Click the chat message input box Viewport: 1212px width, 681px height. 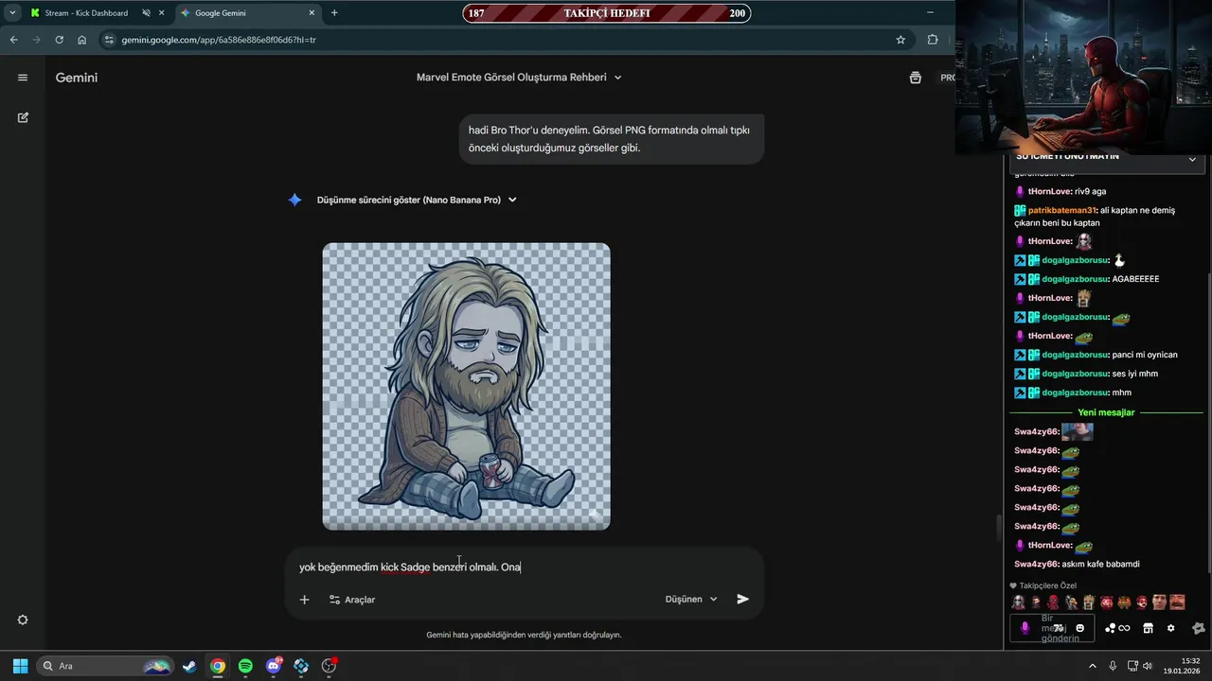(1052, 628)
